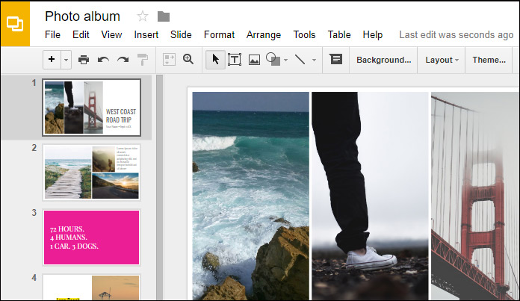
Task: Open the Table menu
Action: pos(339,34)
